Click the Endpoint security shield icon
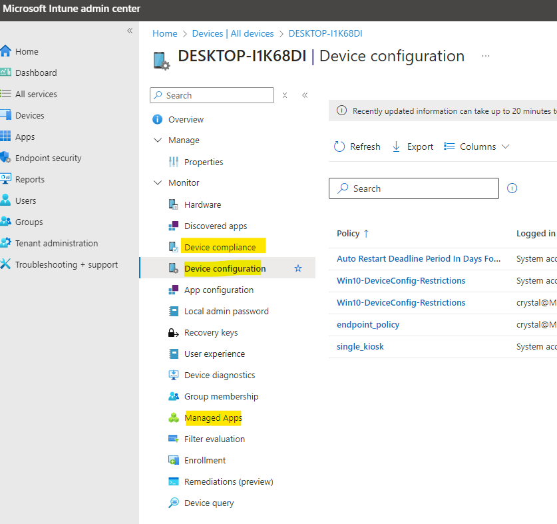This screenshot has height=524, width=557. 6,158
